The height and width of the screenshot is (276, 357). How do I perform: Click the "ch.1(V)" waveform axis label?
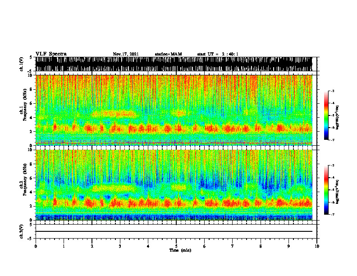click(x=21, y=64)
